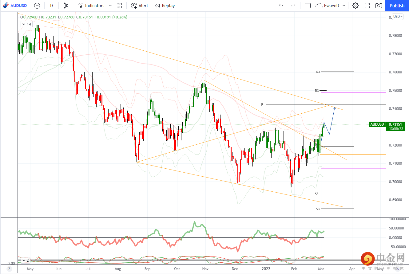Click the 0.77000 price axis label
The height and width of the screenshot is (274, 409).
coord(395,54)
